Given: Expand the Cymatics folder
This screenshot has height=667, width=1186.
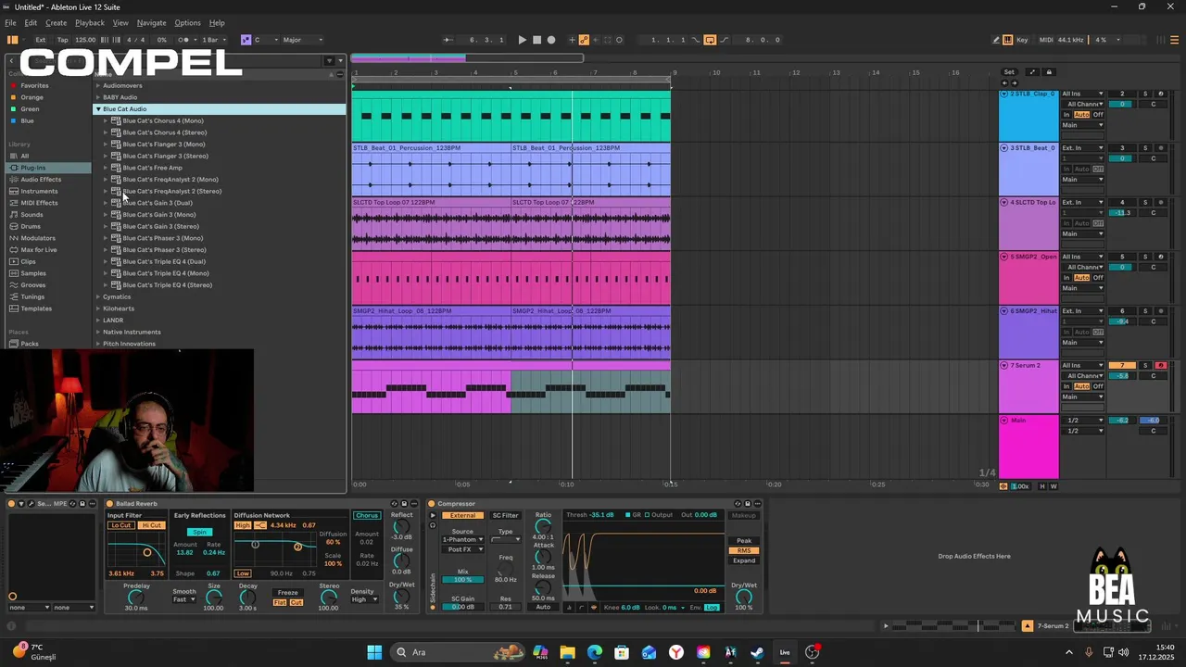Looking at the screenshot, I should tap(98, 296).
